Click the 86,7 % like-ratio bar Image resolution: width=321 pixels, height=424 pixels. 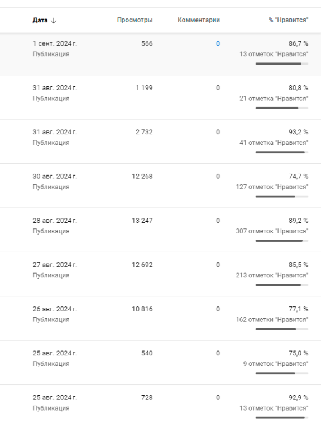pos(282,64)
